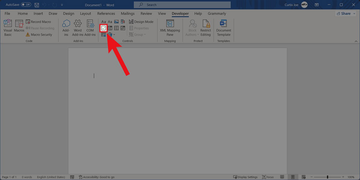This screenshot has height=180, width=360.
Task: Switch to the Review tab
Action: pos(146,13)
